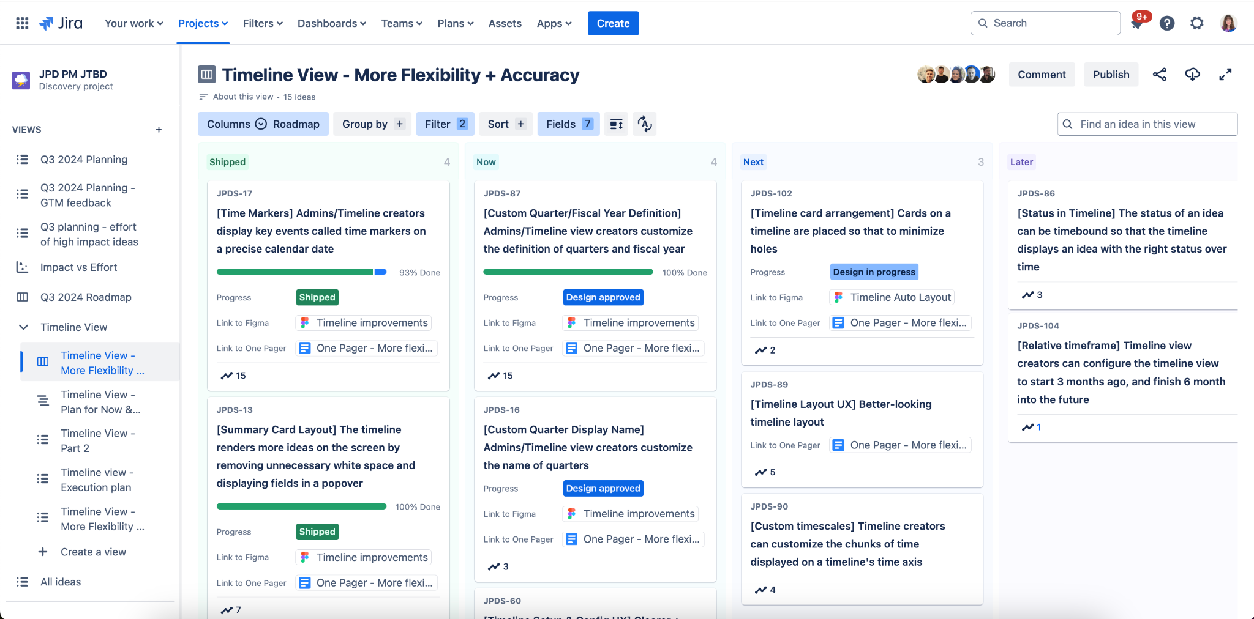
Task: Open the card layout options icon
Action: 616,124
